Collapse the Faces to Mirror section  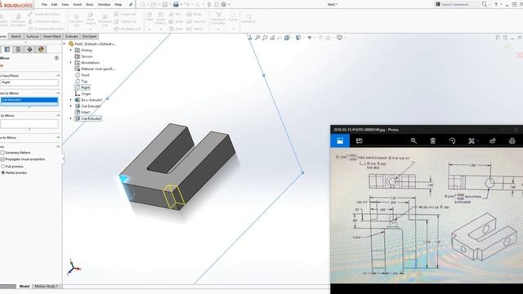pos(58,115)
